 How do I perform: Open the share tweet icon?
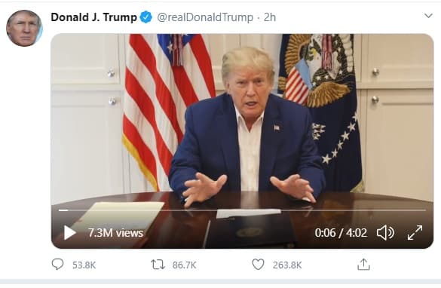pos(363,265)
